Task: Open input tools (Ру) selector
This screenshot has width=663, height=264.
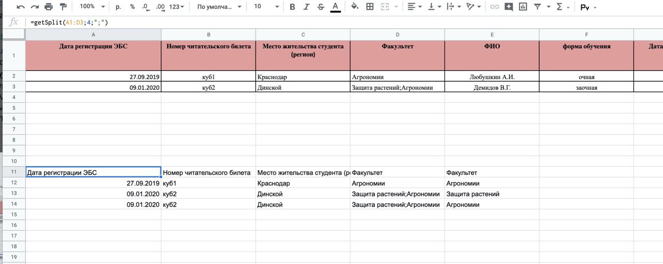Action: click(x=588, y=7)
